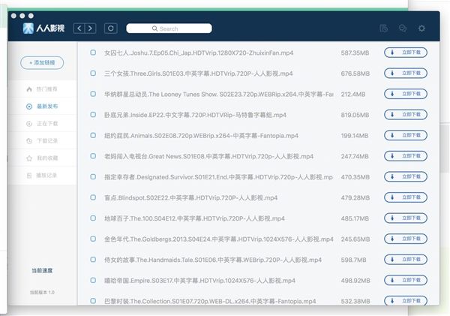Check the box for Designated.Survivor.S01E21 file
The image size is (450, 316).
click(93, 176)
